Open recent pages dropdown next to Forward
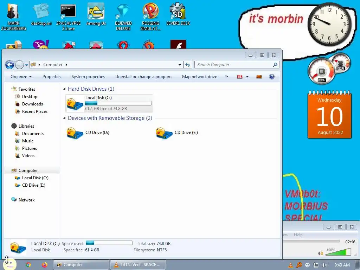This screenshot has width=360, height=270. click(x=26, y=65)
